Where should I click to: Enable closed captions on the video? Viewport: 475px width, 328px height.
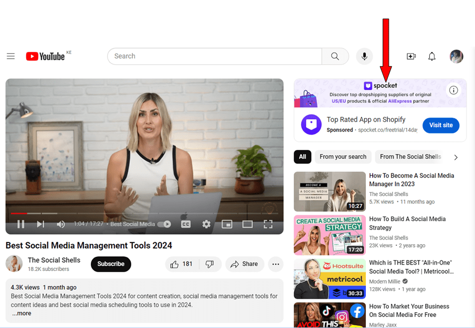pos(185,224)
